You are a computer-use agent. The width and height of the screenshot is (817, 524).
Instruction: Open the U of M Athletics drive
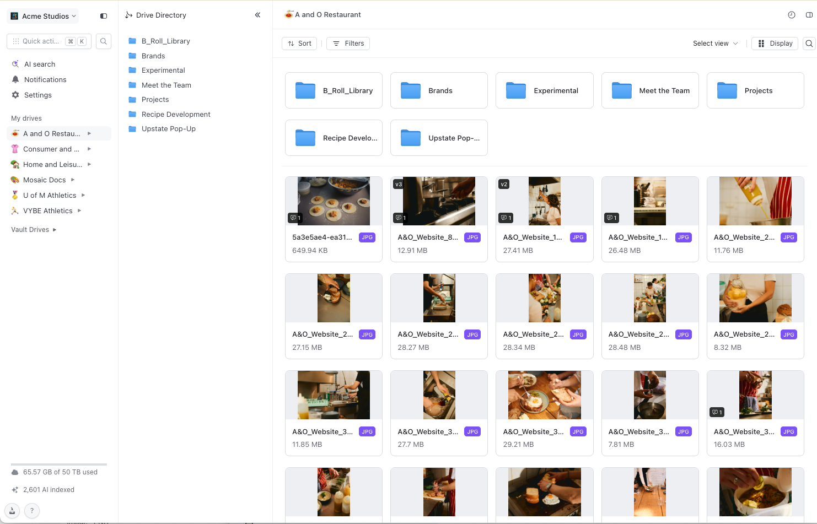50,196
